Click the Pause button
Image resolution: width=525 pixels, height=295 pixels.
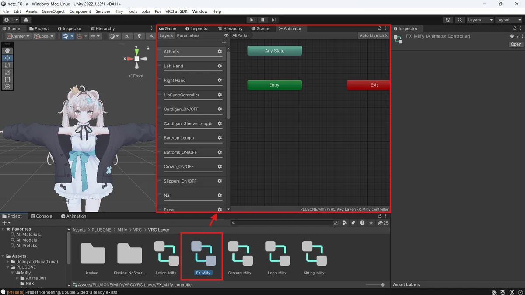tap(262, 20)
